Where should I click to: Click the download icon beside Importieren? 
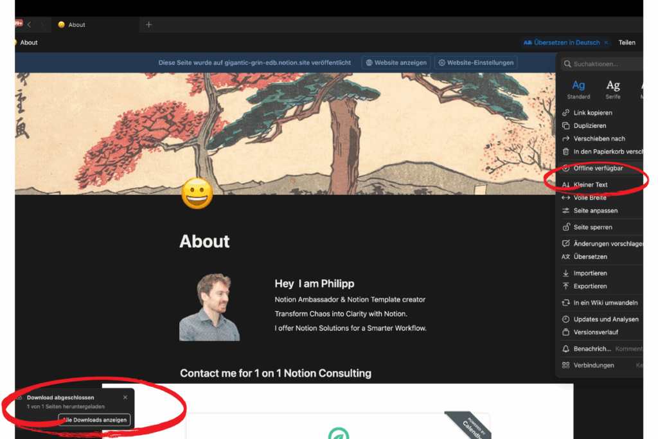click(x=565, y=273)
